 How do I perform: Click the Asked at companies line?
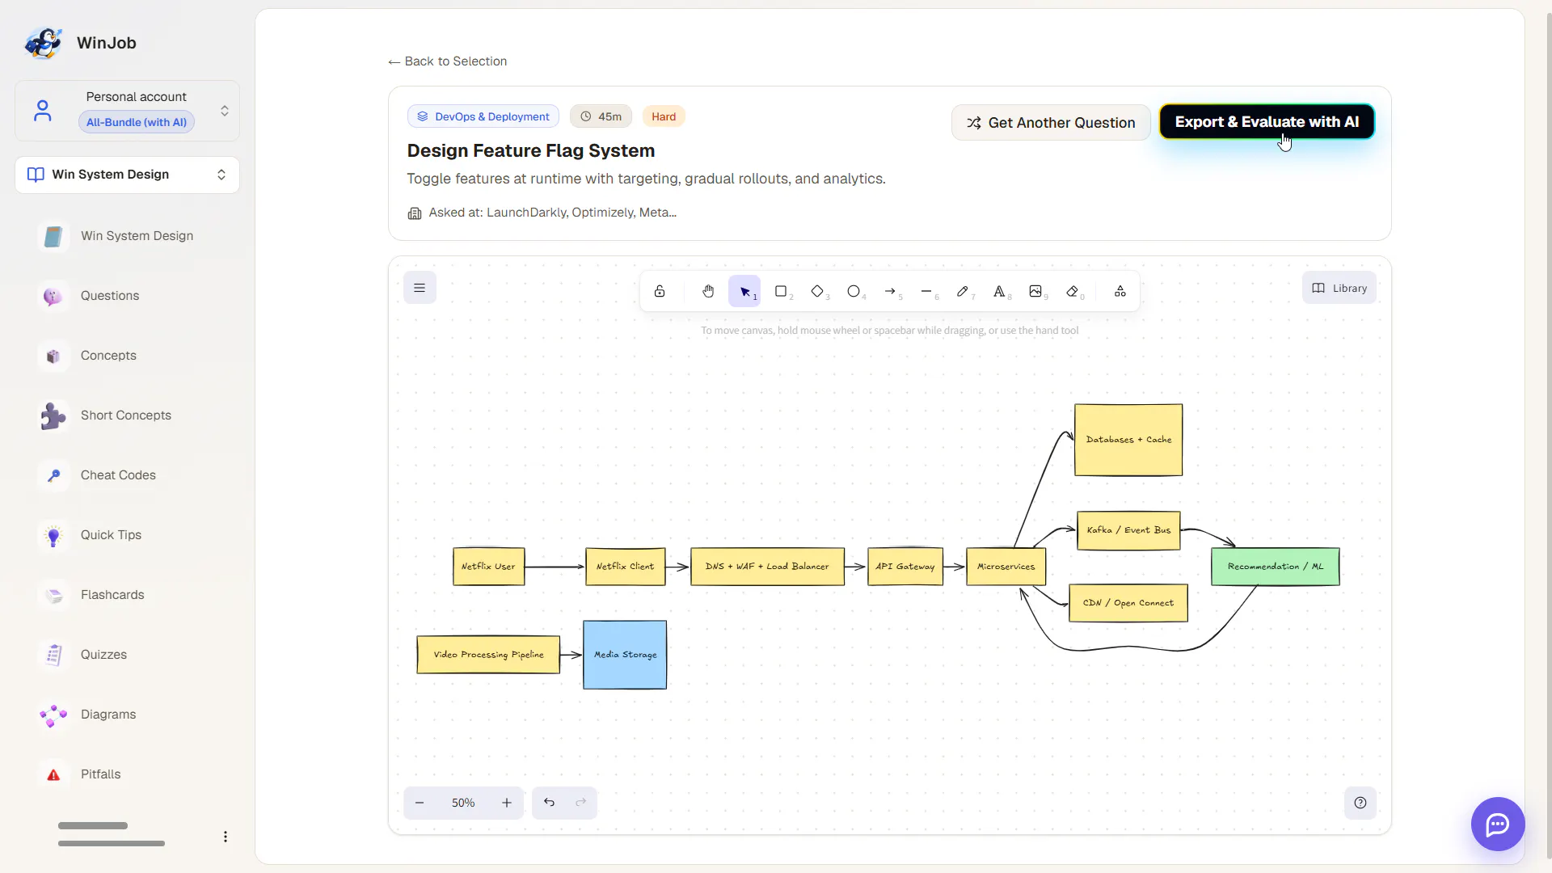542,213
